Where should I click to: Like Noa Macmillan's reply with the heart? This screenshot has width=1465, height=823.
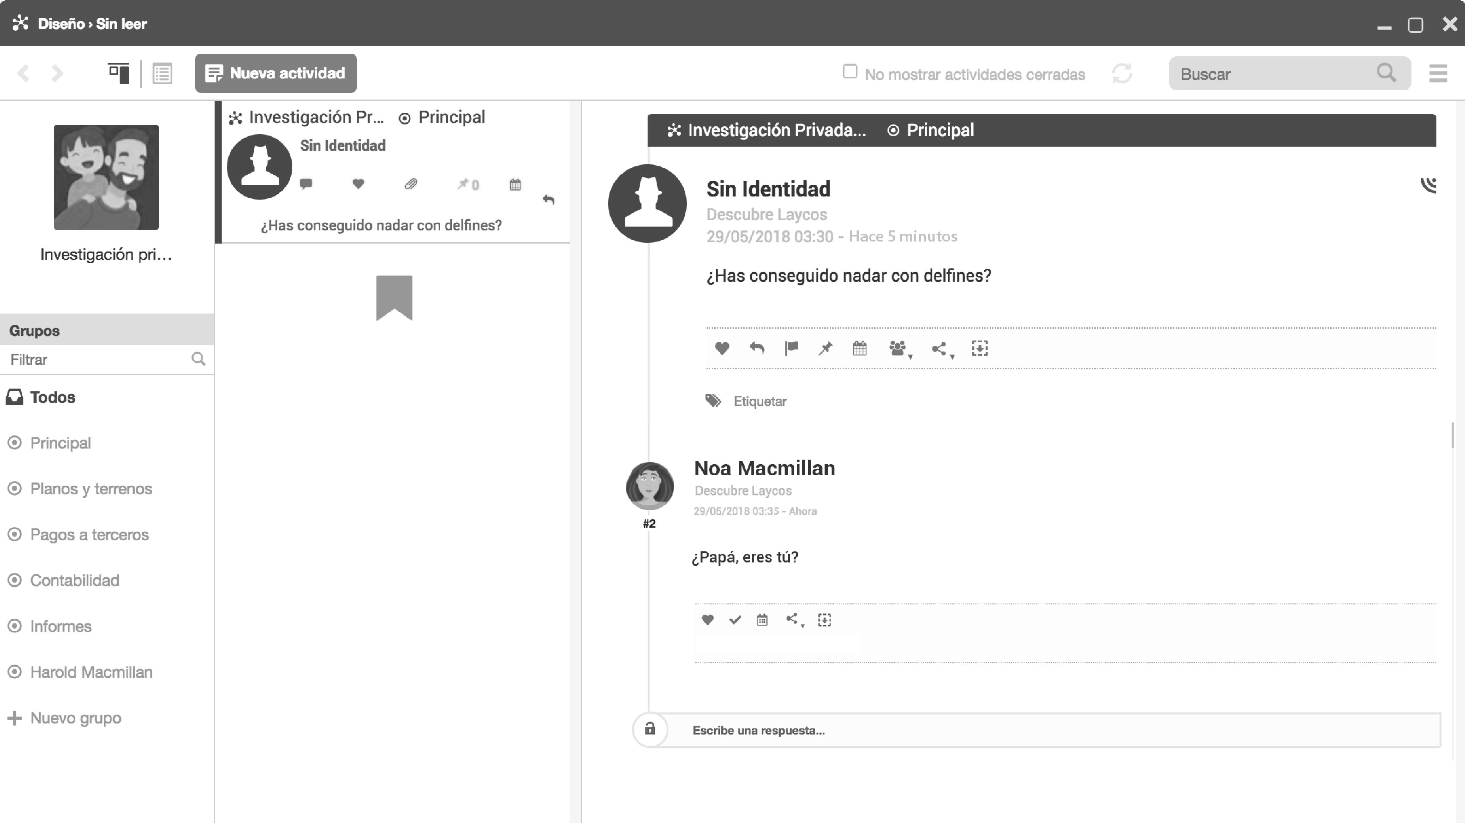(708, 620)
